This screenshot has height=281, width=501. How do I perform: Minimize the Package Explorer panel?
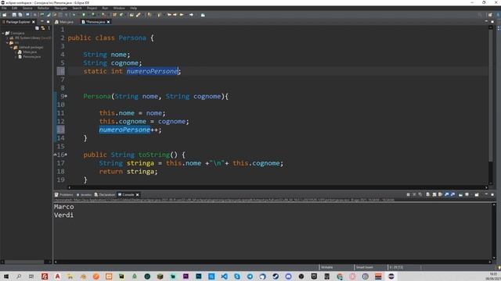41,22
